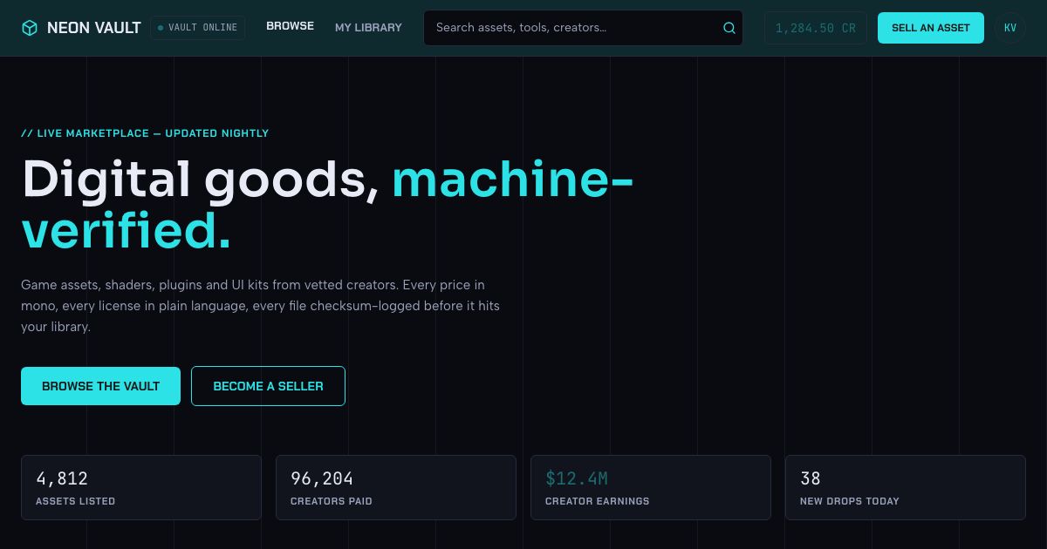Select the 4,812 Assets Listed card
This screenshot has width=1047, height=549.
point(141,487)
